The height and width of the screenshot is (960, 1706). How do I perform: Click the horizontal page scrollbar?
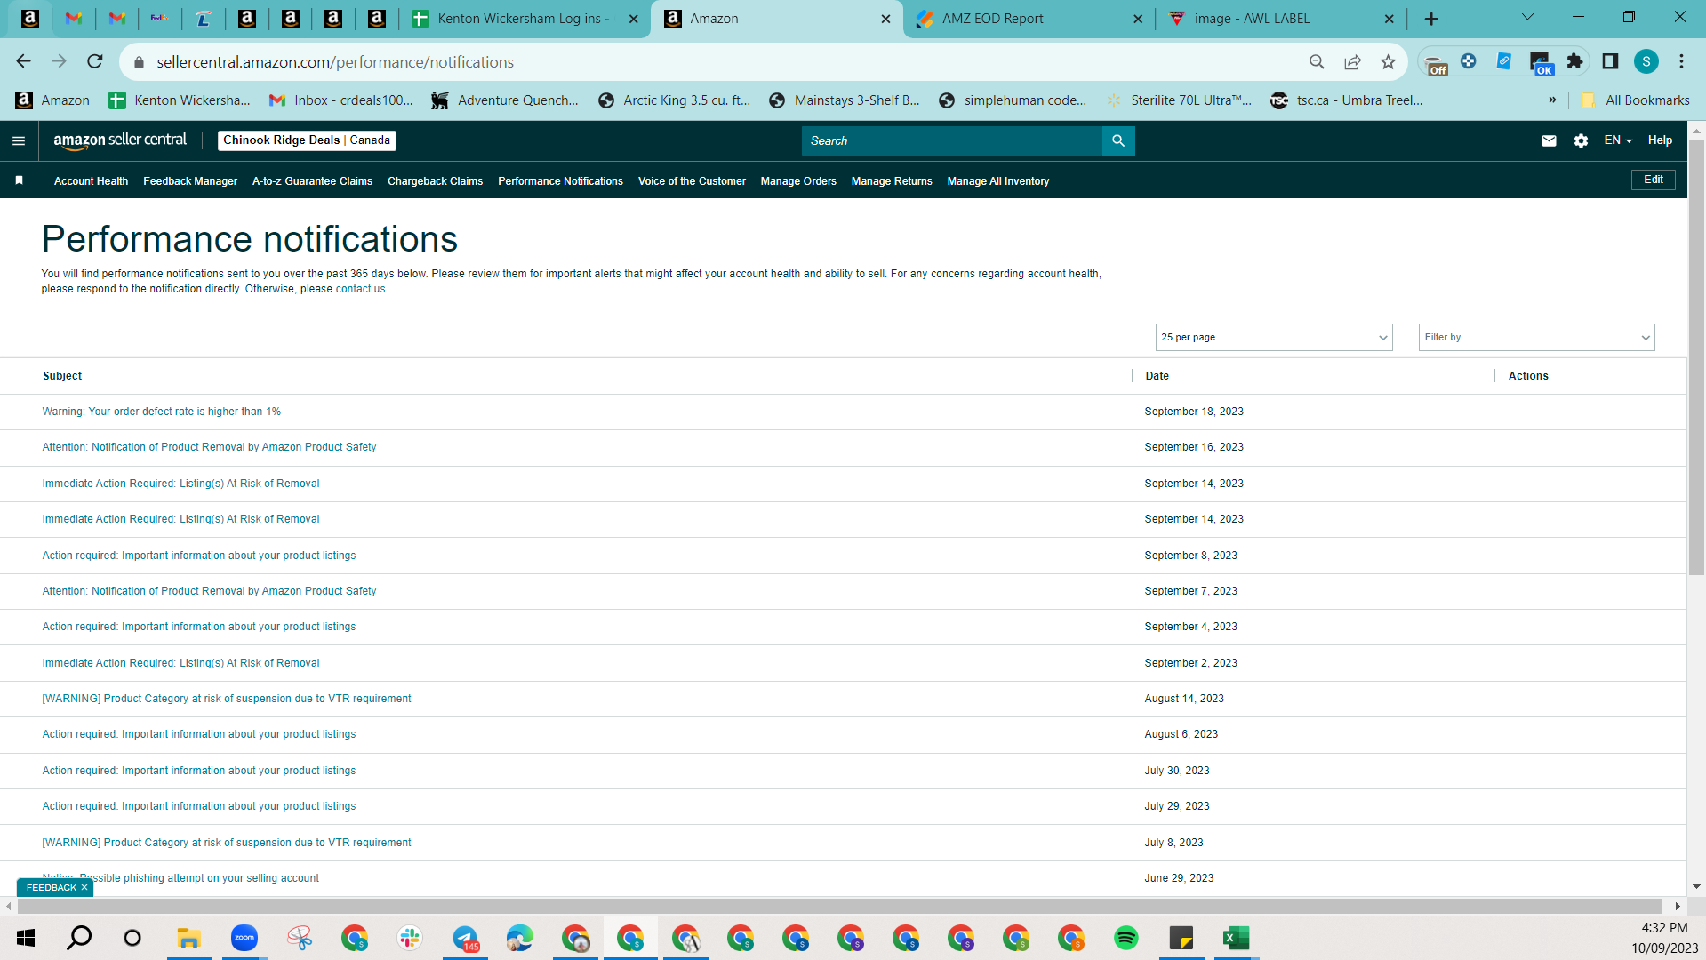pos(840,906)
